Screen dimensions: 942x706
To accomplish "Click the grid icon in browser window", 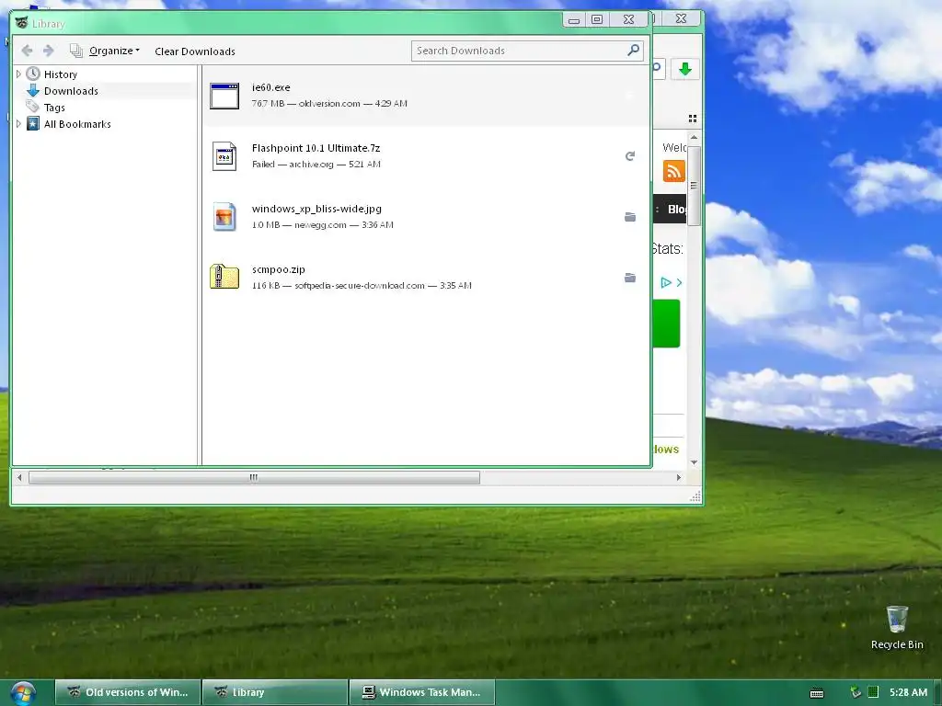I will point(692,119).
